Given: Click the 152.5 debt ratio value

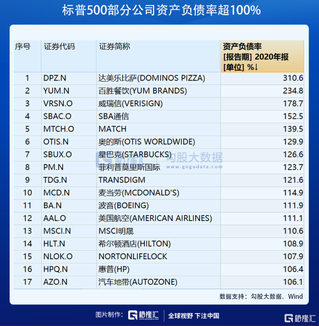Looking at the screenshot, I should pyautogui.click(x=293, y=116).
